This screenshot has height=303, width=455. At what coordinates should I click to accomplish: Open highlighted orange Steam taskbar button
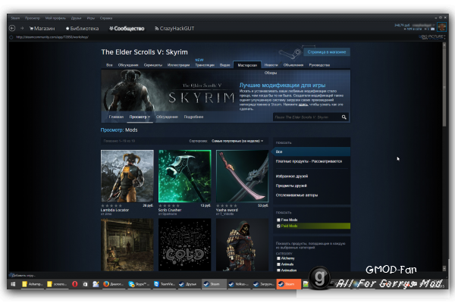[289, 284]
